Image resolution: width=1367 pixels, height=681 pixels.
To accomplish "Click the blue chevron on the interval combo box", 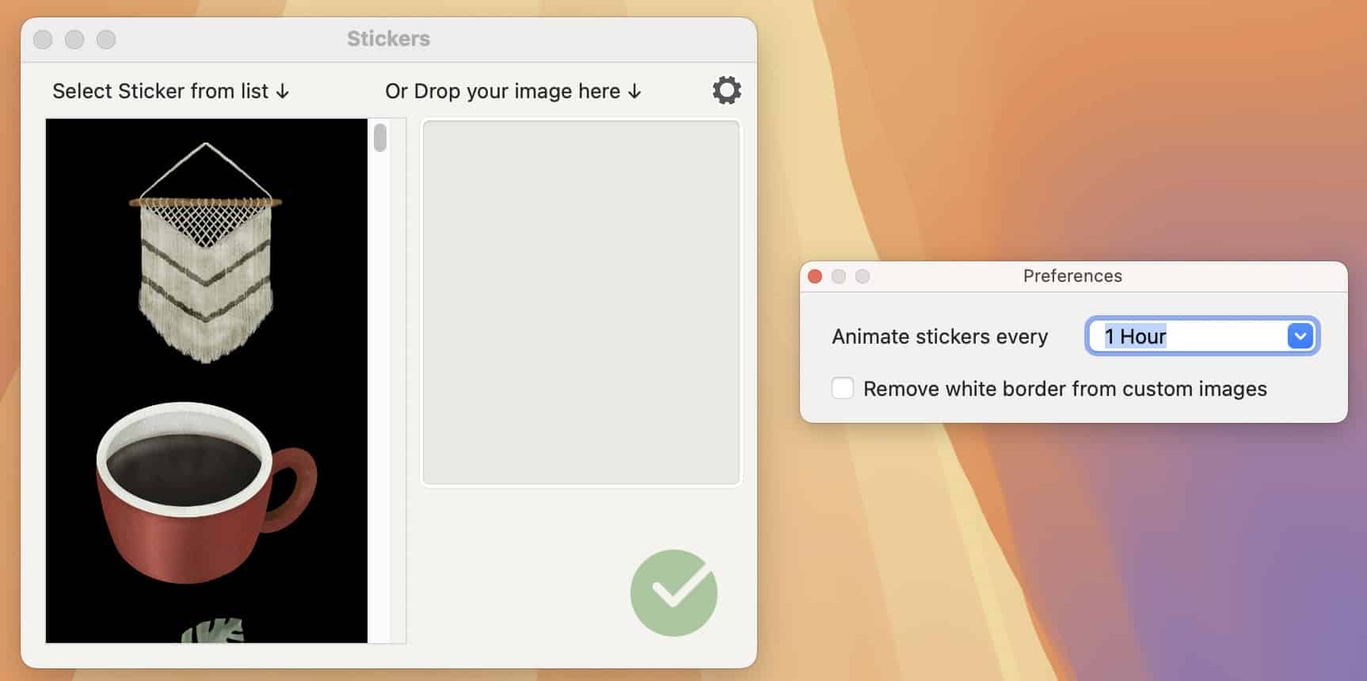I will click(x=1300, y=337).
